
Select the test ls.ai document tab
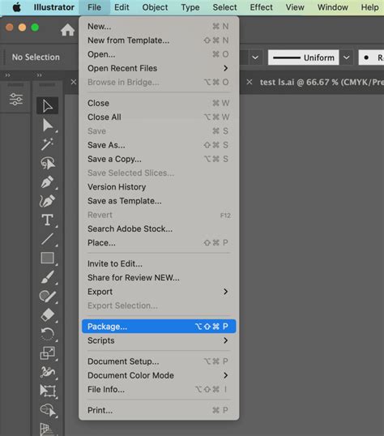(322, 82)
